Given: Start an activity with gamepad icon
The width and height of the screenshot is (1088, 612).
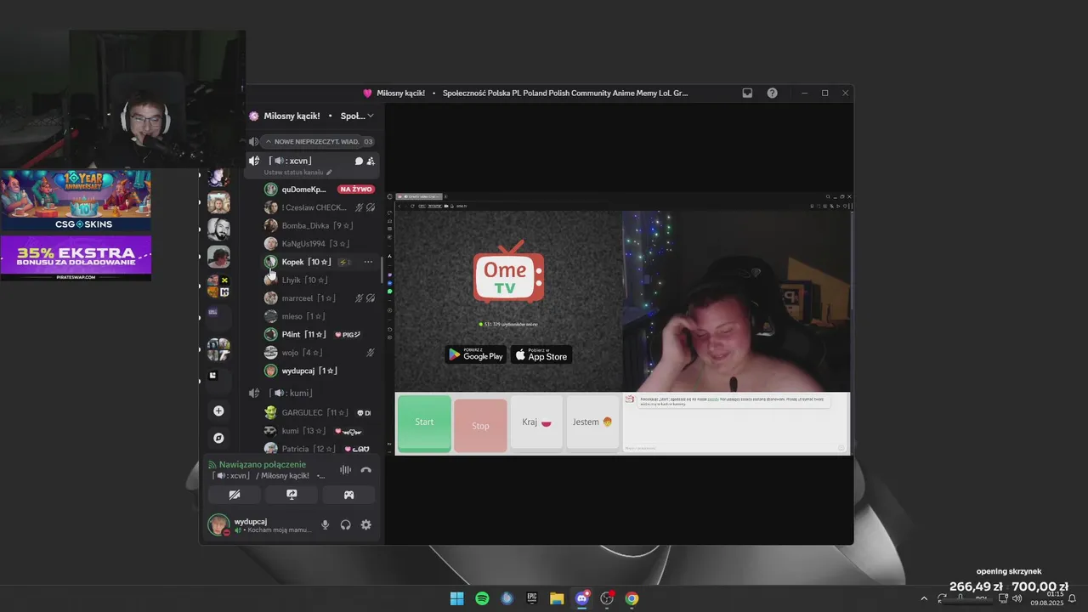Looking at the screenshot, I should (348, 495).
